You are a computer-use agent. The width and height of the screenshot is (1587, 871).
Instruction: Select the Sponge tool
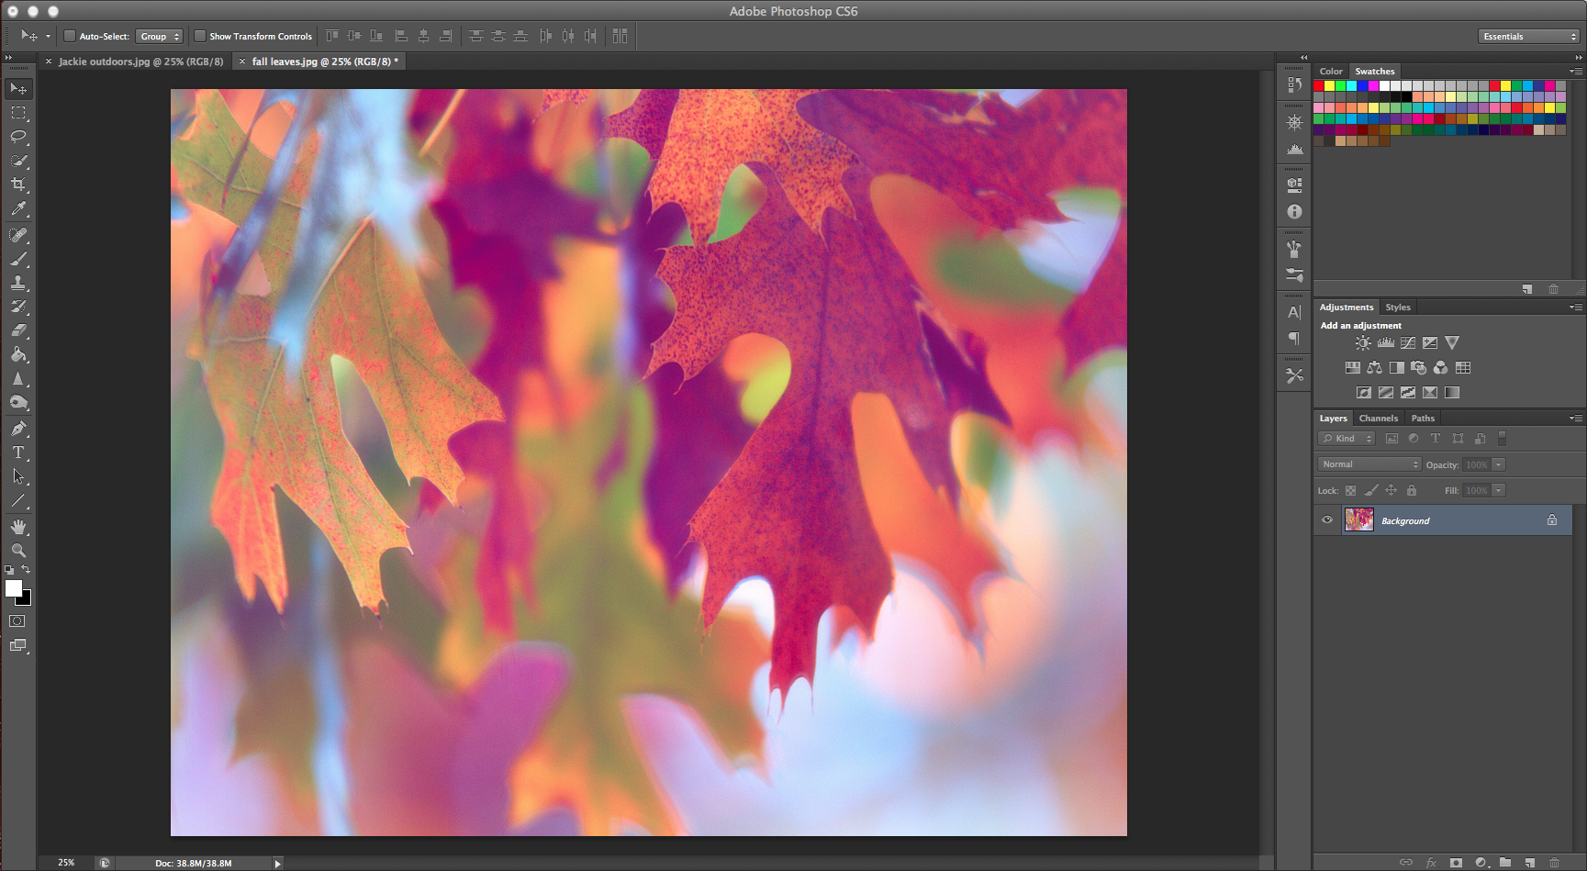tap(18, 402)
